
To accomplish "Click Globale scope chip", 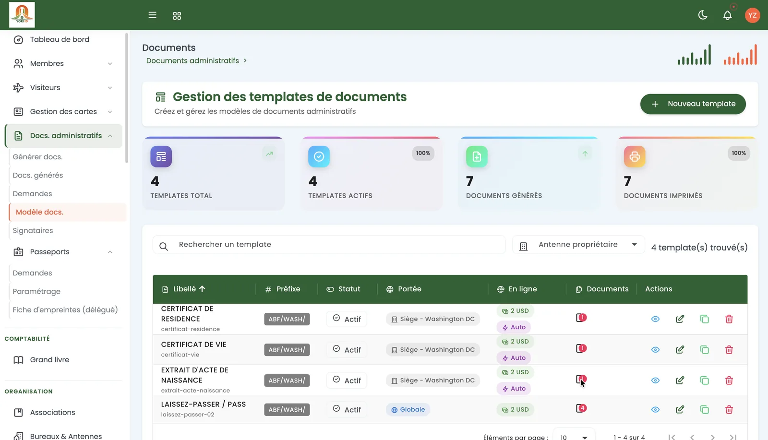I will [408, 410].
